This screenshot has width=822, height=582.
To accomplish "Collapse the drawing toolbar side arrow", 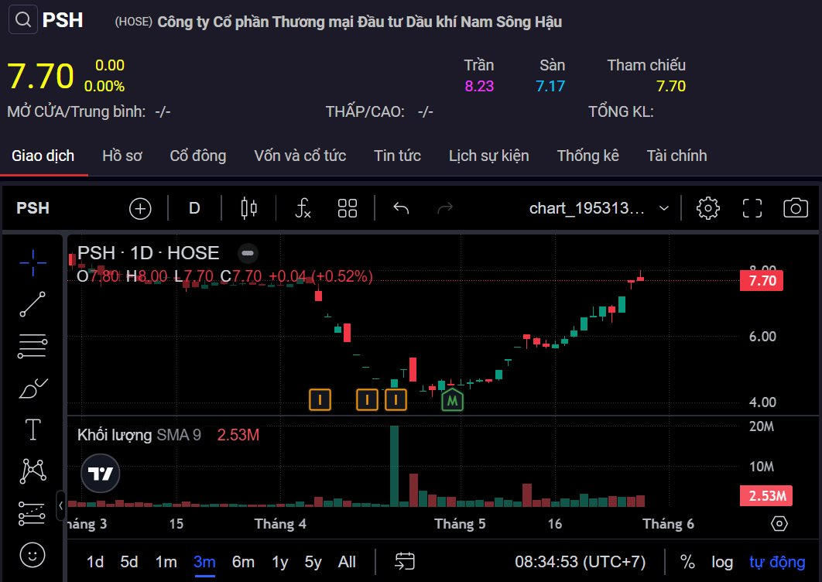I will pos(61,505).
